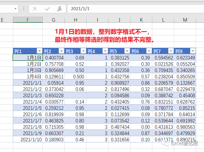Select cell containing 2021/1/2

coord(28,89)
